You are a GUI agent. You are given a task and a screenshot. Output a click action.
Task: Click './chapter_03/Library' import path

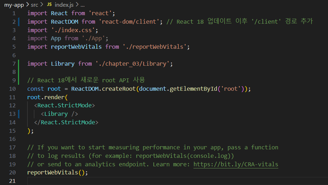tap(132, 64)
